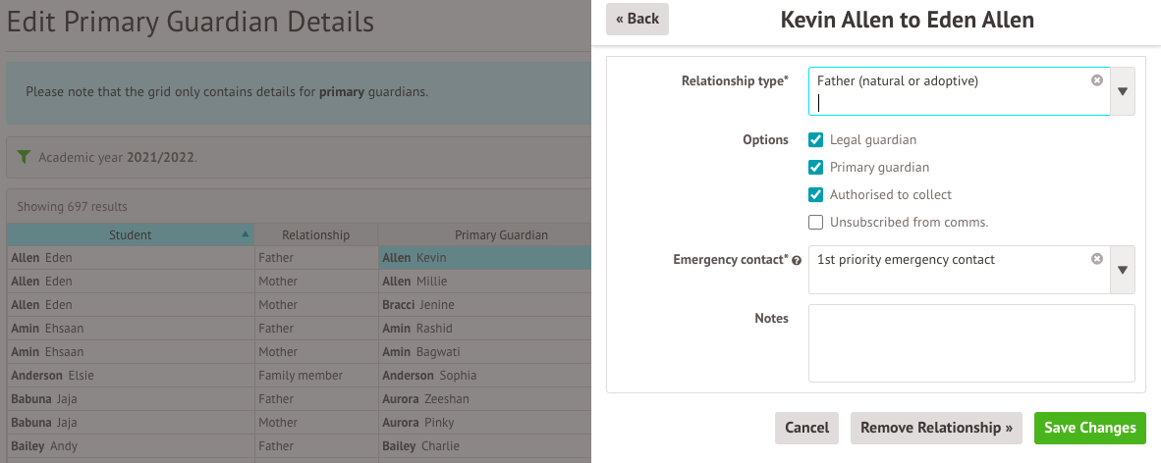Click the Cancel button

click(x=807, y=429)
